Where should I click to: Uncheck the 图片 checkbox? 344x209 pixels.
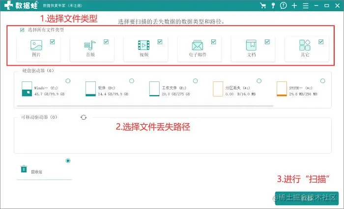tap(52, 42)
